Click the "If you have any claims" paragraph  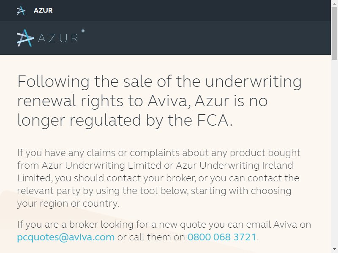[x=159, y=178]
